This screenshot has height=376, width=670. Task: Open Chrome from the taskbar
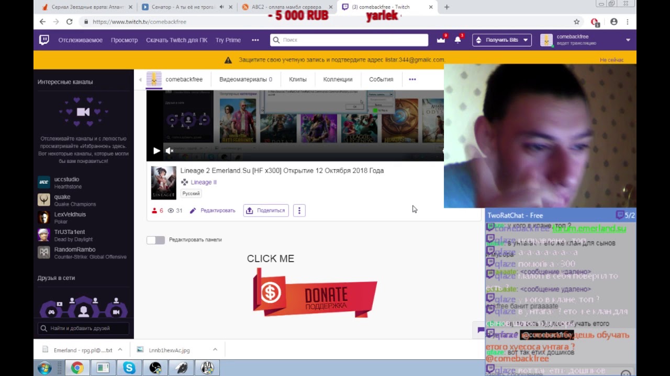(77, 368)
